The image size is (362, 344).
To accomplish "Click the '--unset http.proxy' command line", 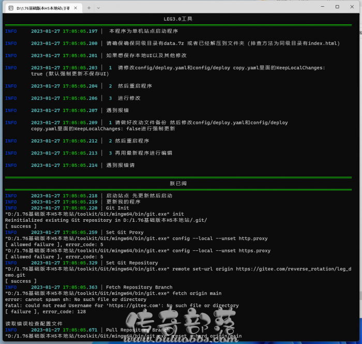I will 136,238.
